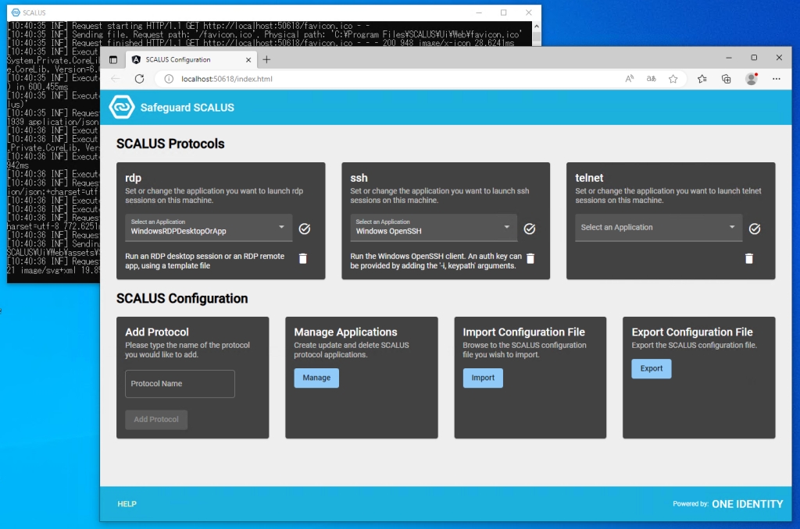The image size is (800, 529).
Task: Close the SCALUS Configuration tab
Action: click(x=248, y=59)
